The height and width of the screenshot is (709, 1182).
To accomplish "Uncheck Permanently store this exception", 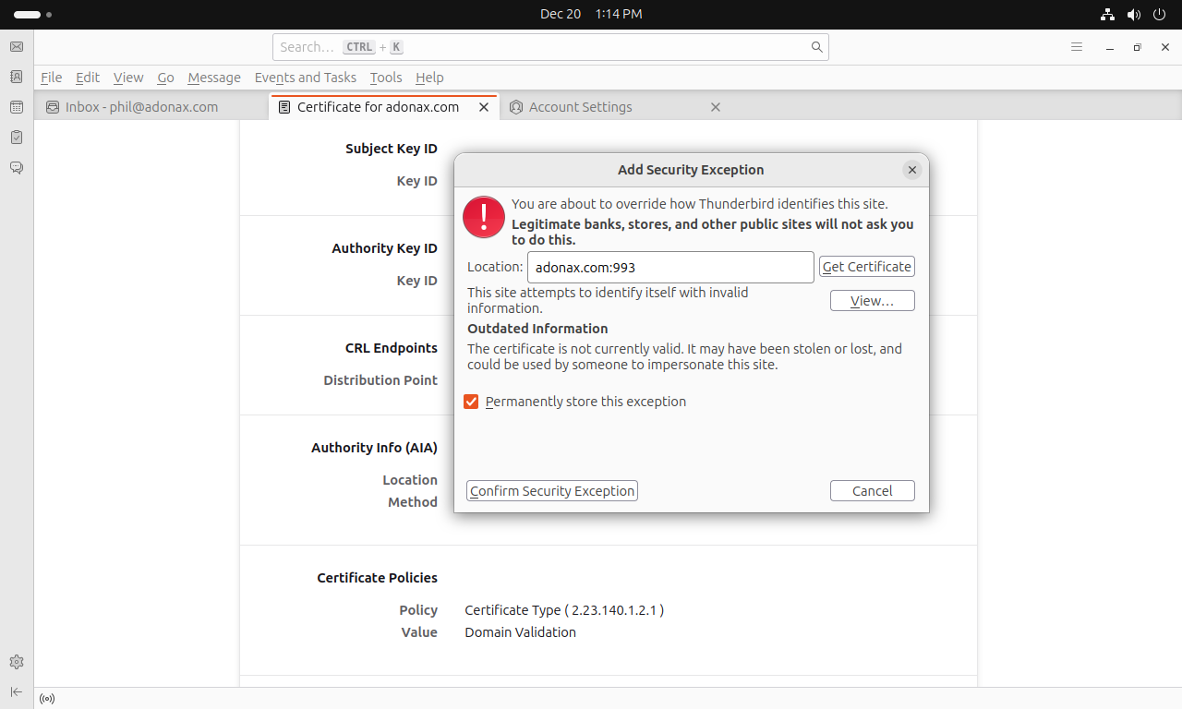I will pos(471,402).
